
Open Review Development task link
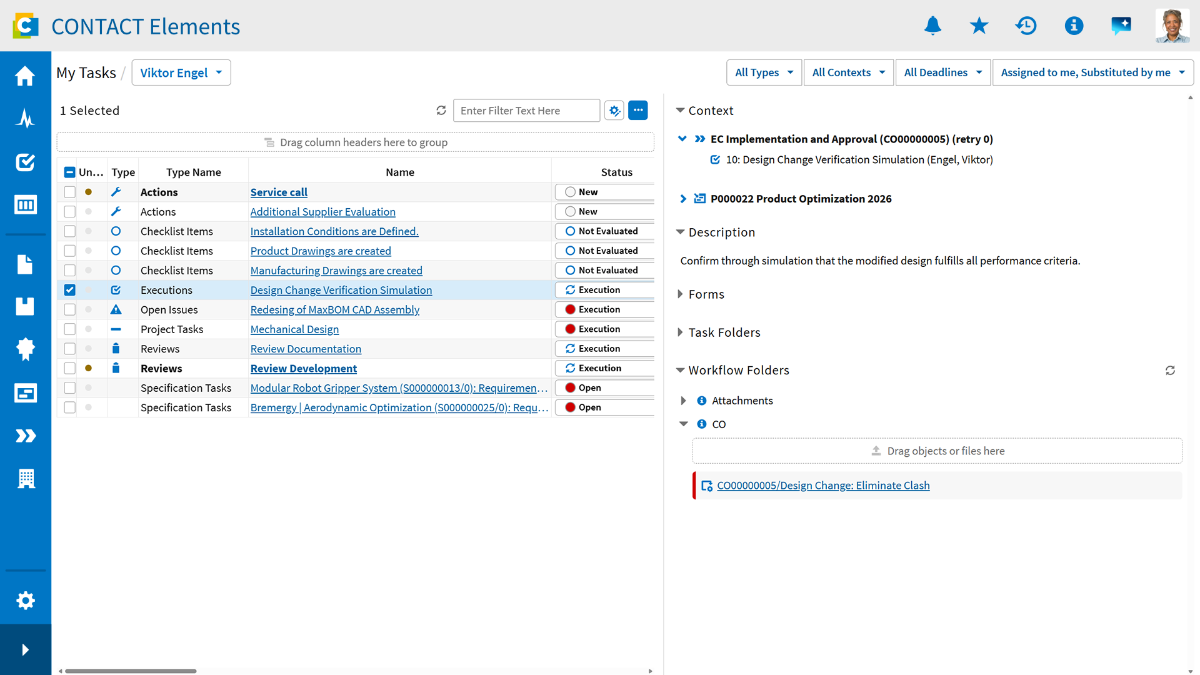(x=304, y=368)
